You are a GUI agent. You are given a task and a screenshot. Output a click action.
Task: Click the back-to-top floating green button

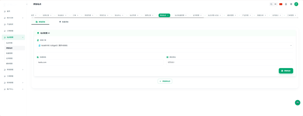(298, 103)
